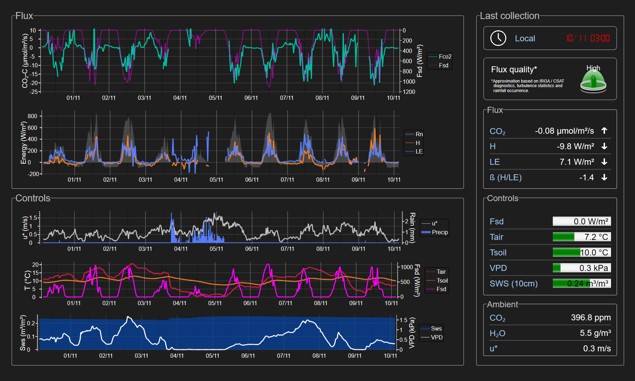The width and height of the screenshot is (635, 381).
Task: Toggle the Tsoil legend entry
Action: tap(437, 280)
